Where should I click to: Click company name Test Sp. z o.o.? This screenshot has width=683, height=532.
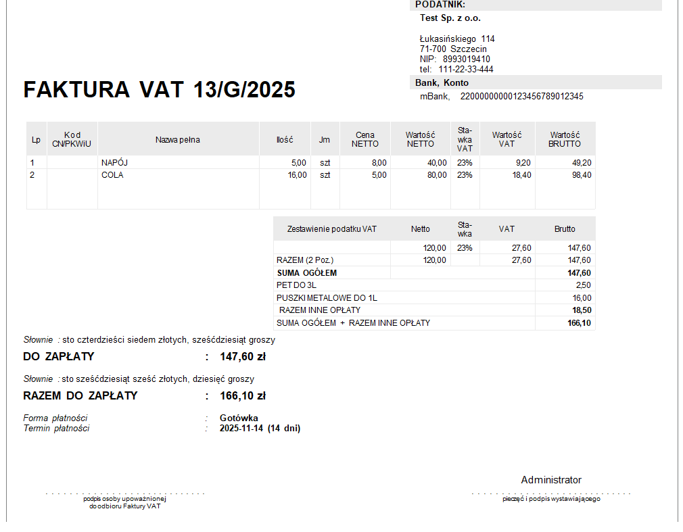pos(450,18)
